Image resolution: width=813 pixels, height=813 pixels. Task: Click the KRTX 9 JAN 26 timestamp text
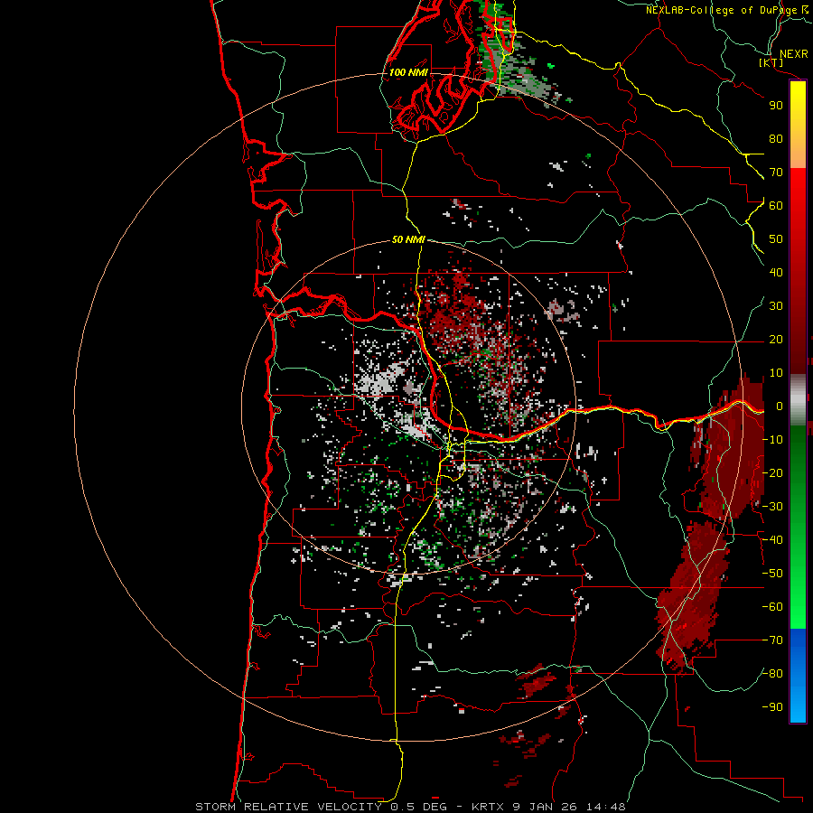[548, 807]
